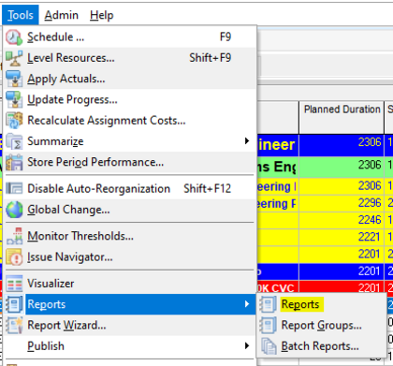
Task: Choose Report Groups... in the submenu
Action: 321,325
